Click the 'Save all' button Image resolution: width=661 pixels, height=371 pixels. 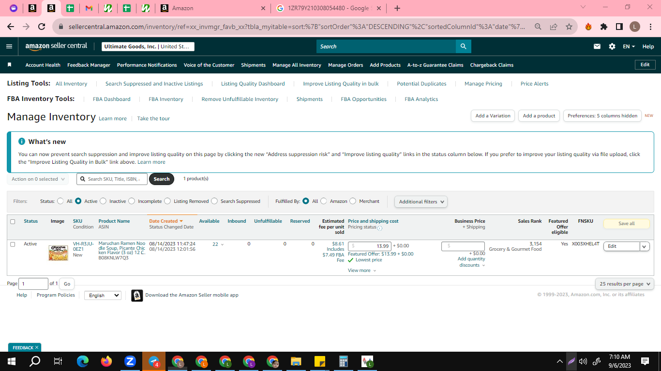click(x=627, y=224)
